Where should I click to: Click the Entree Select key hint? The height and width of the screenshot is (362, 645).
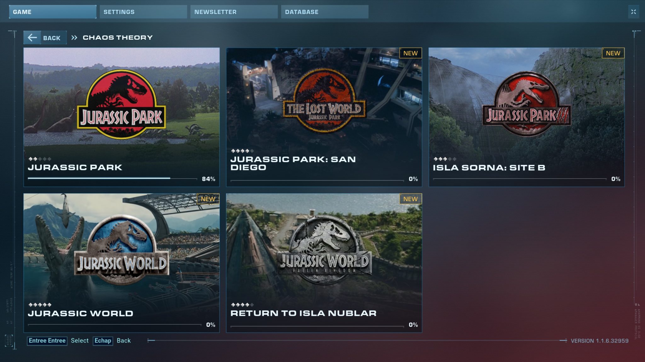[47, 341]
